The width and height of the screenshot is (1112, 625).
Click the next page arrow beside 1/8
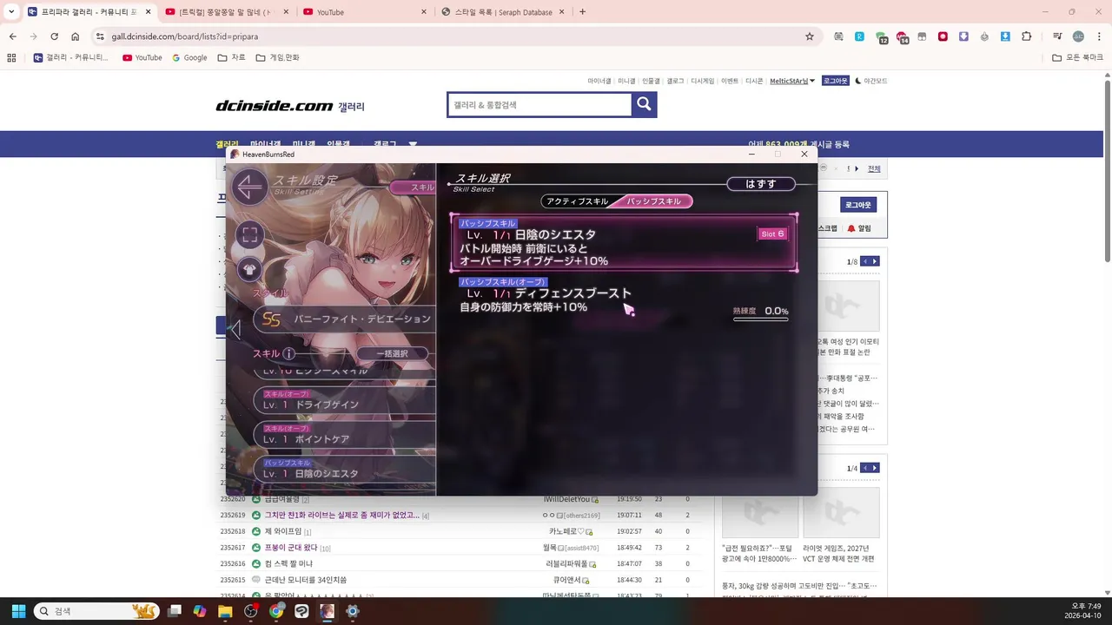point(875,261)
